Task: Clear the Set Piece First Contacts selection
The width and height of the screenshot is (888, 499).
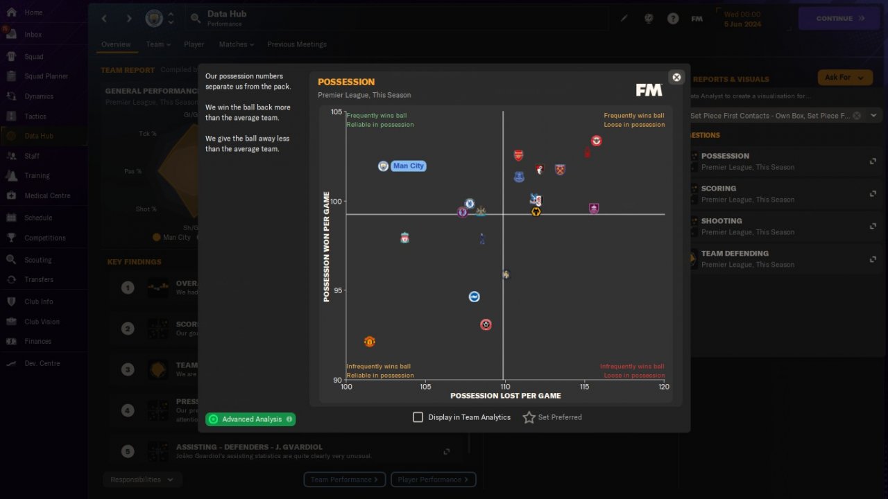Action: [x=857, y=116]
